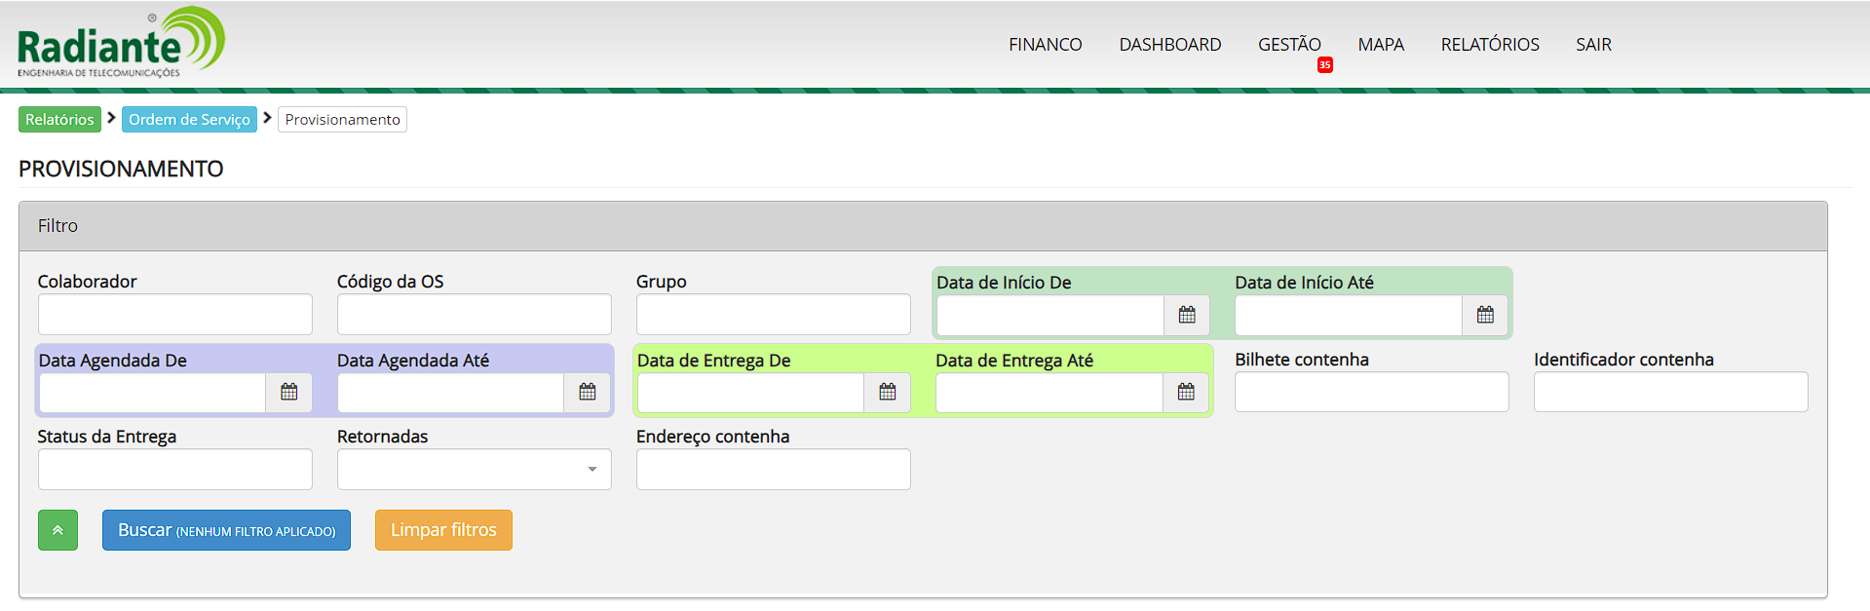Viewport: 1870px width, 611px height.
Task: Open calendar for Data de Início Até
Action: [1484, 315]
